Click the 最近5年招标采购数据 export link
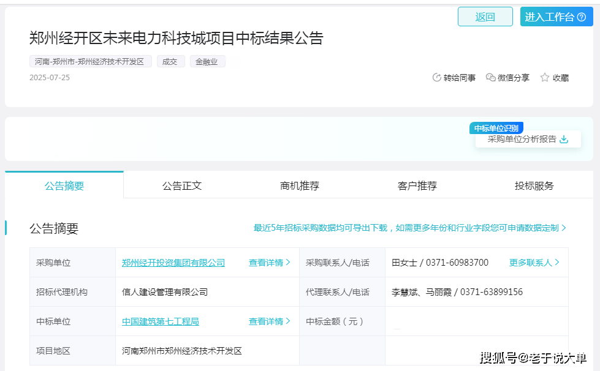 pyautogui.click(x=409, y=228)
